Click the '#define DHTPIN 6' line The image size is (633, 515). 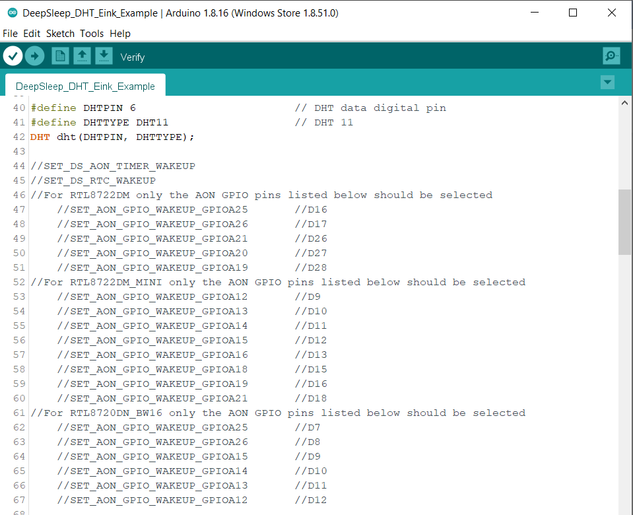click(83, 108)
